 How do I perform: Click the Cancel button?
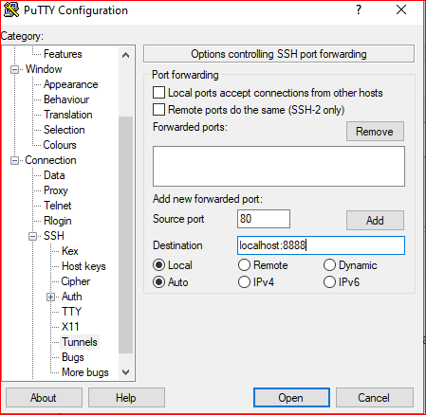(x=375, y=398)
